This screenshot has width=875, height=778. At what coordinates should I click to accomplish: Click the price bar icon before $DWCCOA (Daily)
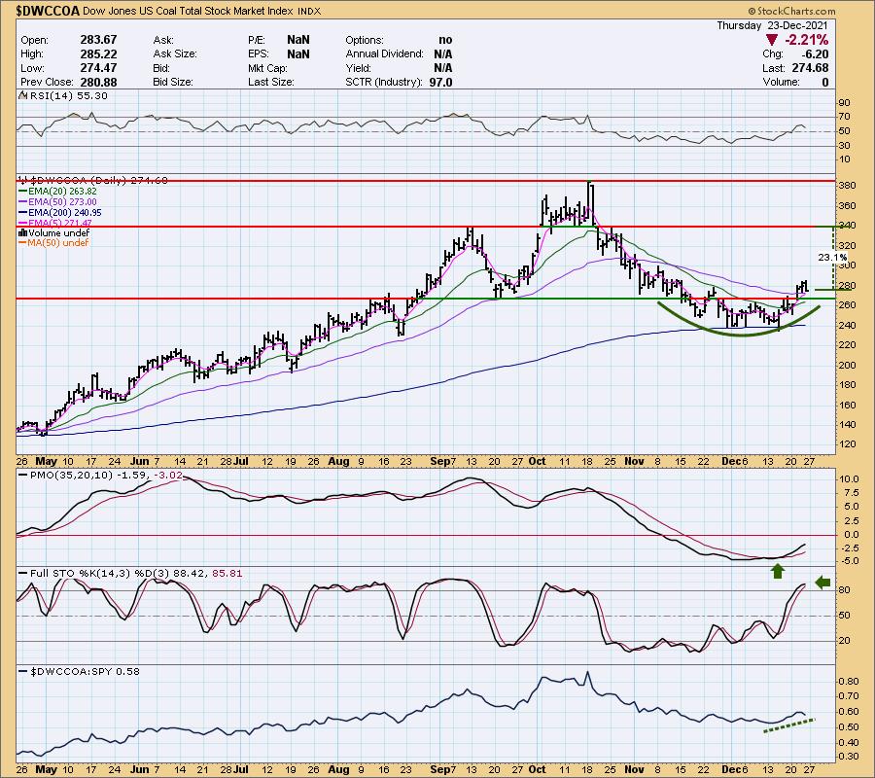21,180
